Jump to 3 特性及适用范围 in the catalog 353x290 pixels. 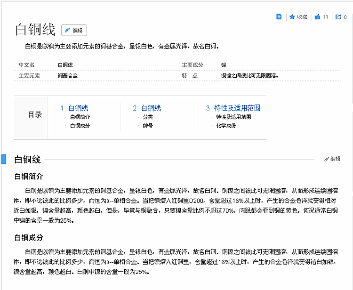(x=233, y=108)
